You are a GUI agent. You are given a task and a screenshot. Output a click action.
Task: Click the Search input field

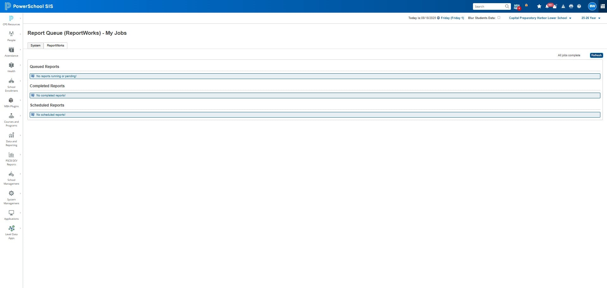pos(489,6)
